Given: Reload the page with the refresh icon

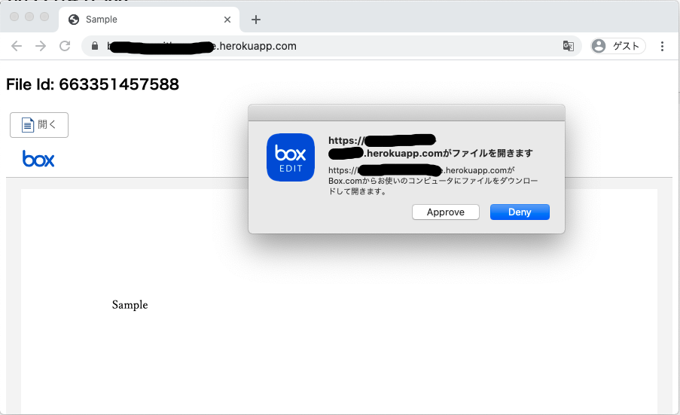Looking at the screenshot, I should [x=65, y=46].
